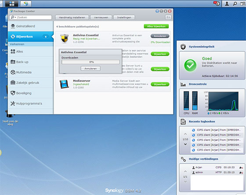Click the Package Center help button
Image resolution: width=246 pixels, height=195 pixels.
(157, 11)
